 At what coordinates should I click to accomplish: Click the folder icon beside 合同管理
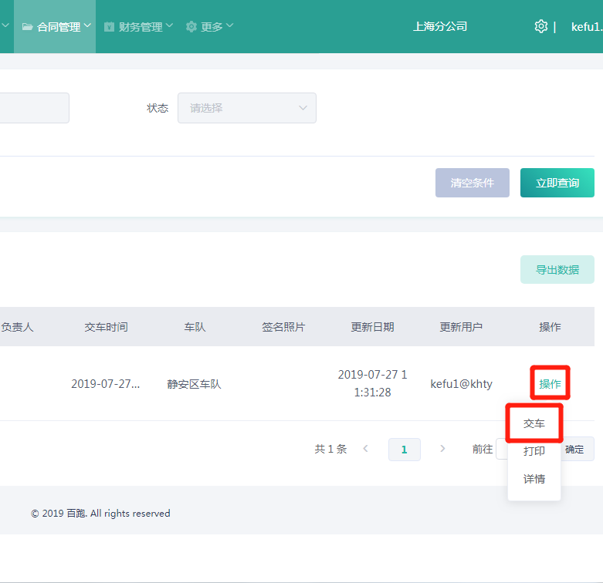pos(27,27)
